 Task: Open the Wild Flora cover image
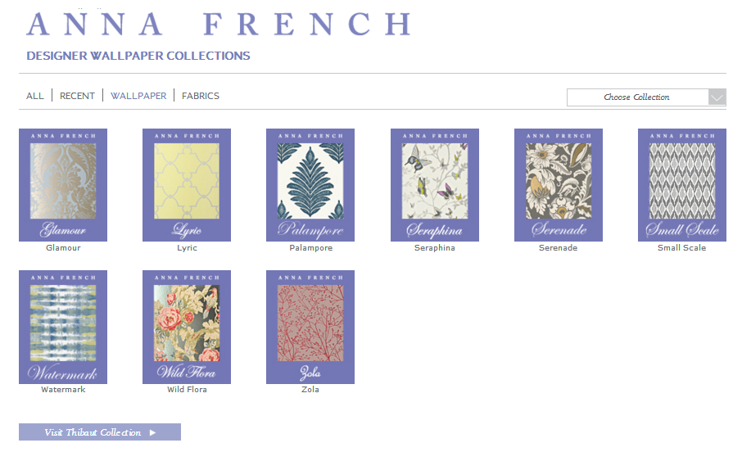(x=187, y=327)
